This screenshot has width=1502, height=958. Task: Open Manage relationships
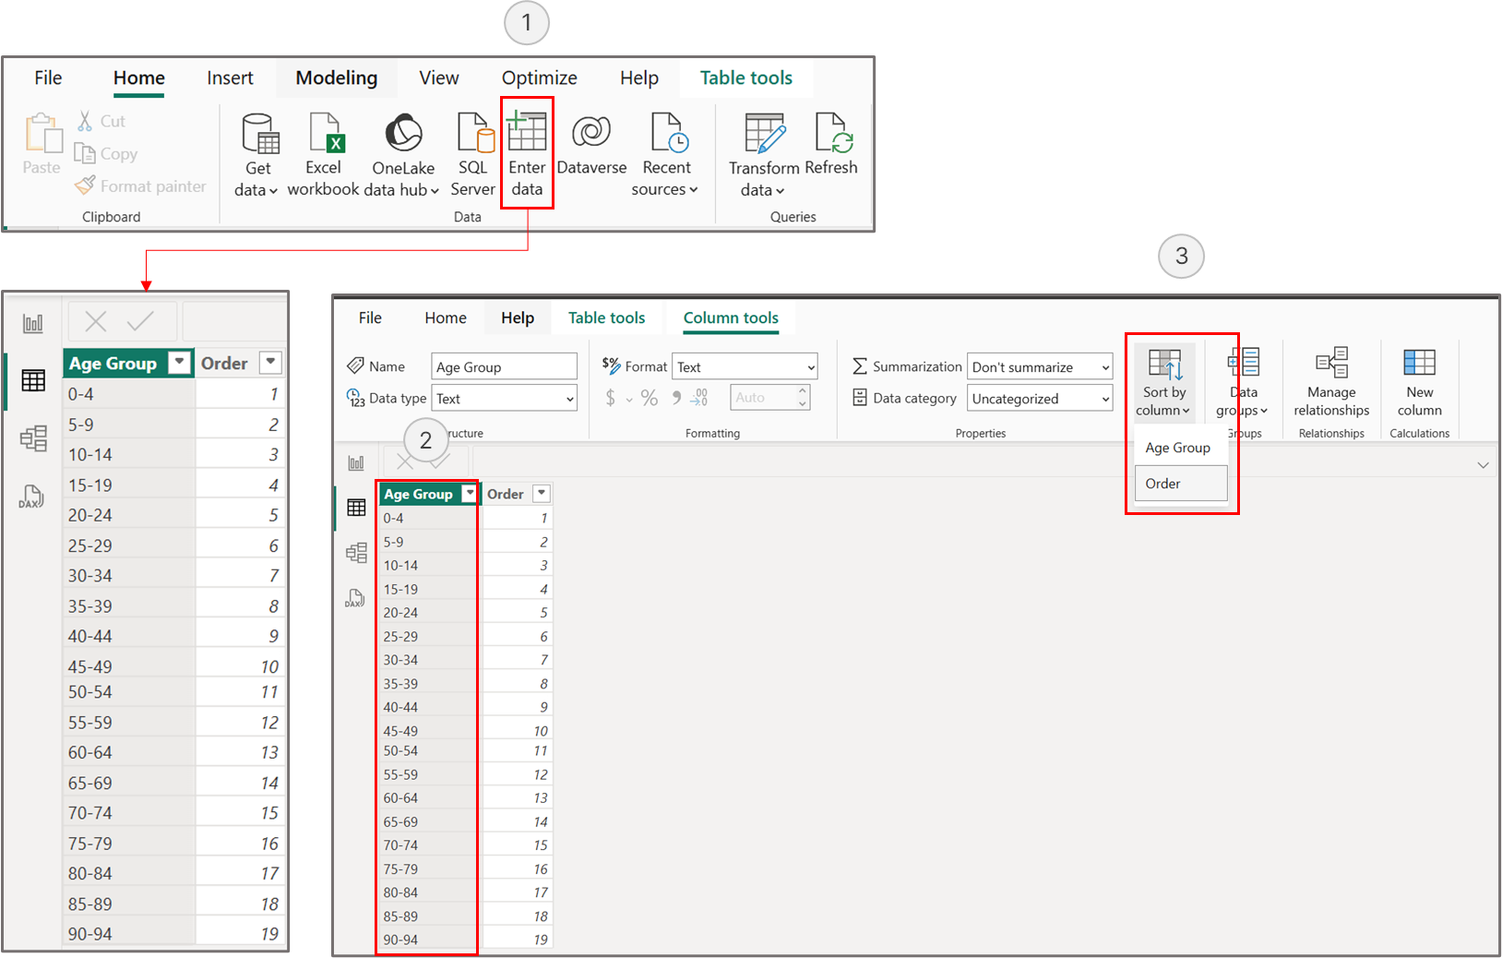coord(1331,378)
